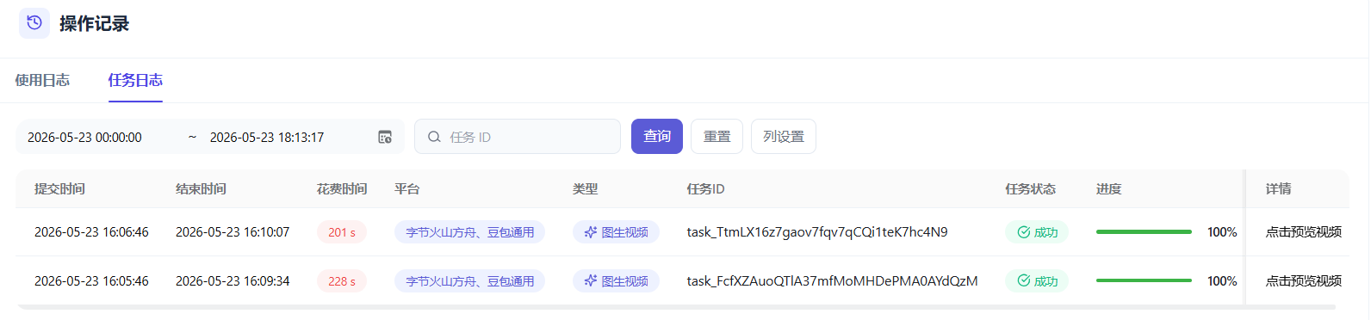This screenshot has height=320, width=1371.
Task: Click the operation history clock icon
Action: [x=34, y=23]
